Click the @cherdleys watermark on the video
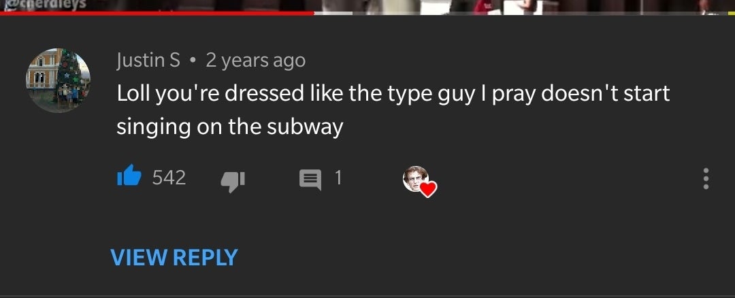735x298 pixels. 44,4
